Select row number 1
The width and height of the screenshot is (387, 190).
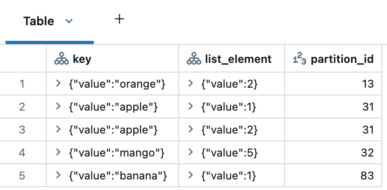pyautogui.click(x=22, y=84)
